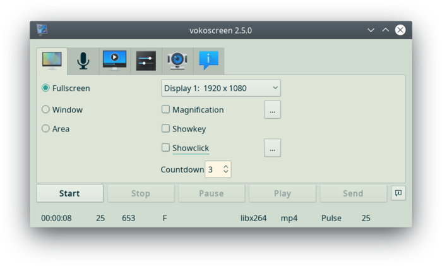The height and width of the screenshot is (266, 442).
Task: Decrease the Countdown value using down arrow
Action: click(x=225, y=171)
